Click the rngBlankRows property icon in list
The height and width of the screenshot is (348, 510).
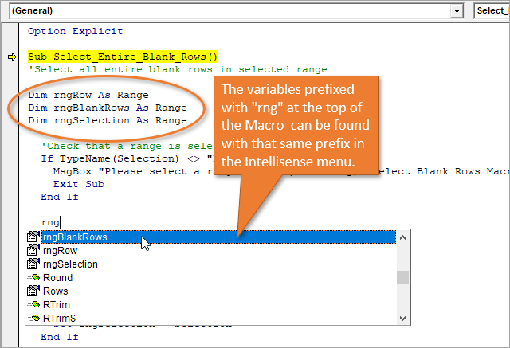click(33, 237)
